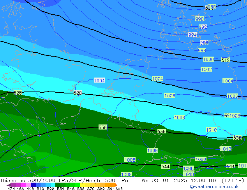
Task: Click the orange arrow tip of the color bar
Action: (x=116, y=185)
